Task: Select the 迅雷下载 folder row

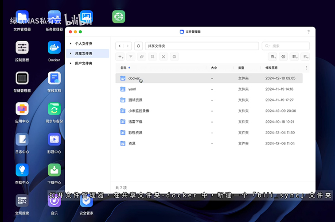Action: click(209, 122)
